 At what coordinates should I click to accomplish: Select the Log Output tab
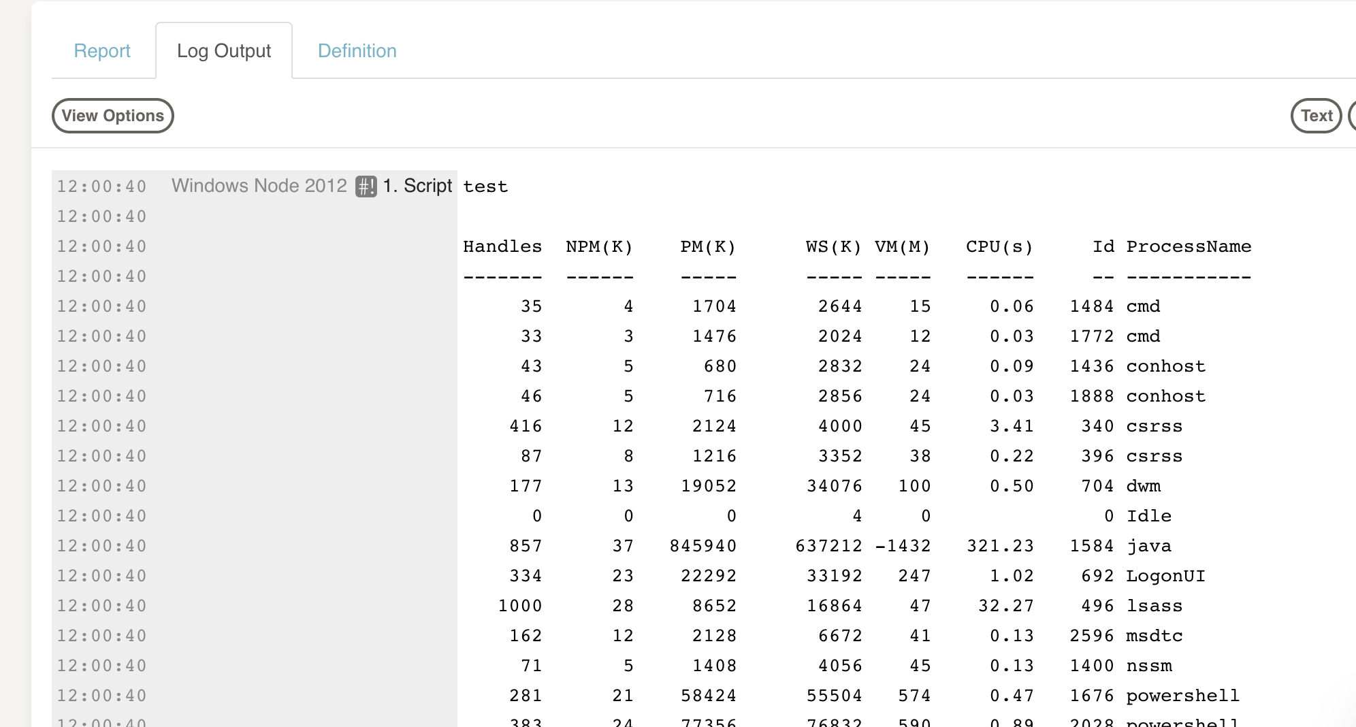[224, 50]
